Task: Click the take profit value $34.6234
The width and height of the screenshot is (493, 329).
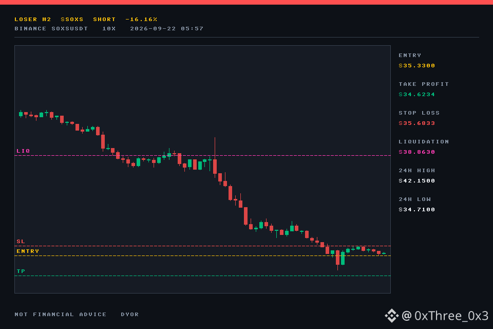Action: [416, 95]
